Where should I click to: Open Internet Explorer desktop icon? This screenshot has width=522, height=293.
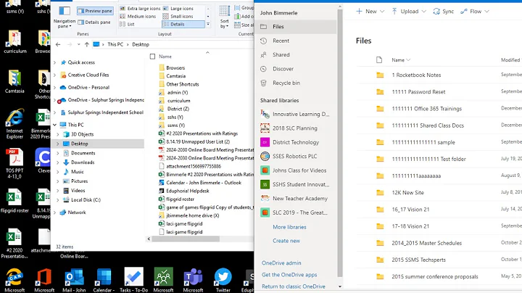click(x=14, y=124)
